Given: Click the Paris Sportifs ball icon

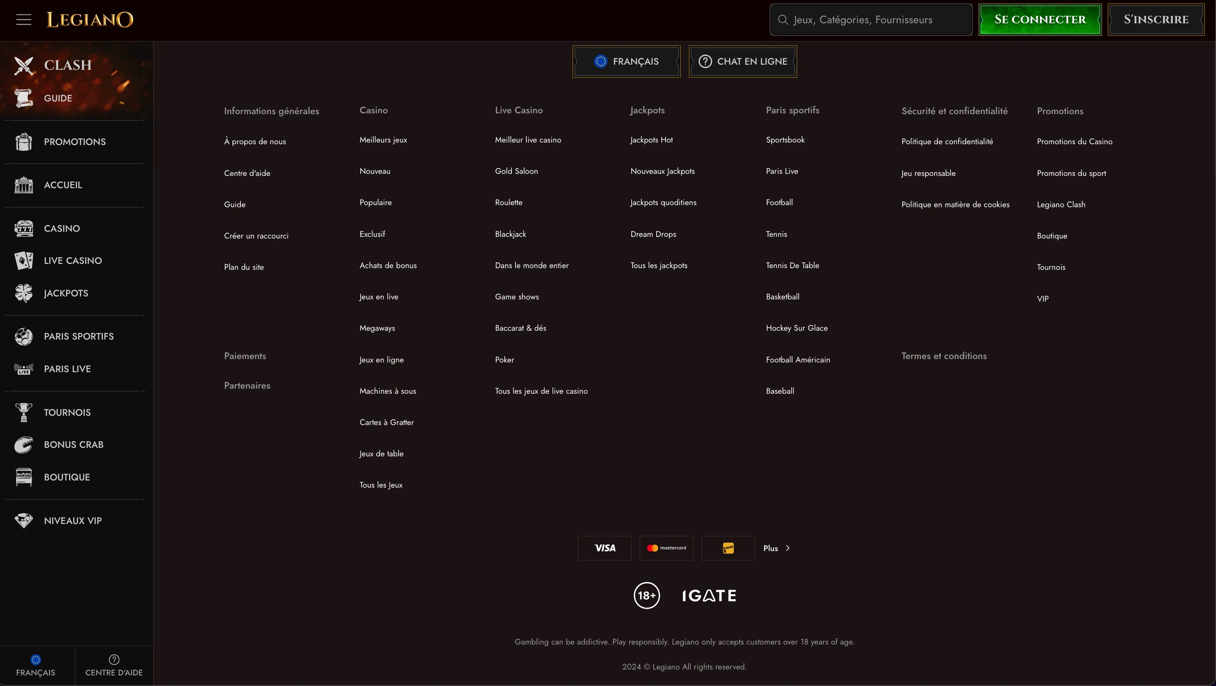Looking at the screenshot, I should (24, 336).
